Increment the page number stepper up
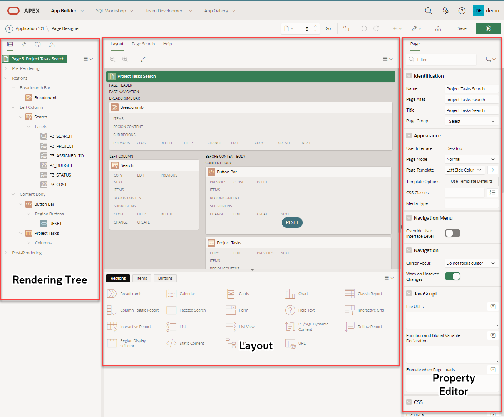504x417 pixels. pos(315,26)
